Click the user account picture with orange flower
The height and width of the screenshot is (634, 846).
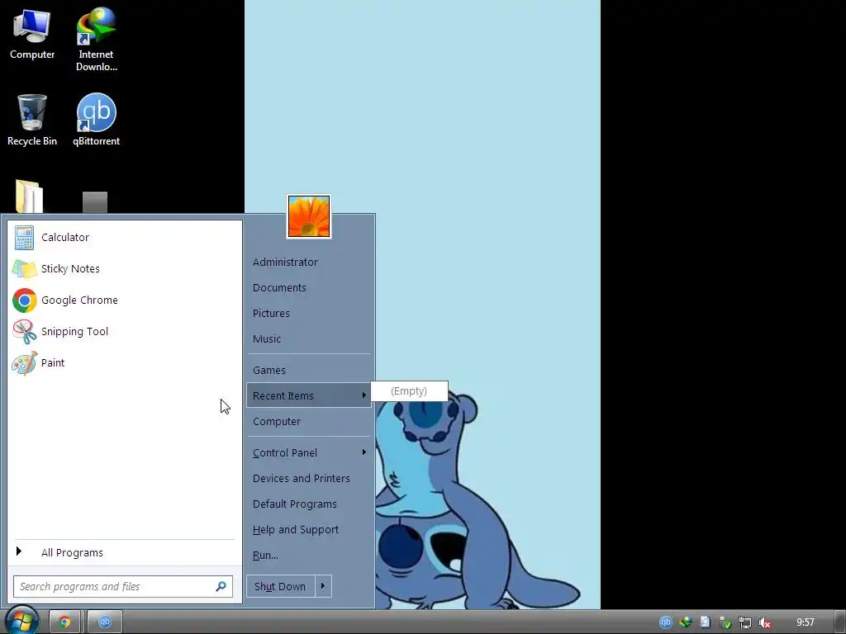[309, 216]
